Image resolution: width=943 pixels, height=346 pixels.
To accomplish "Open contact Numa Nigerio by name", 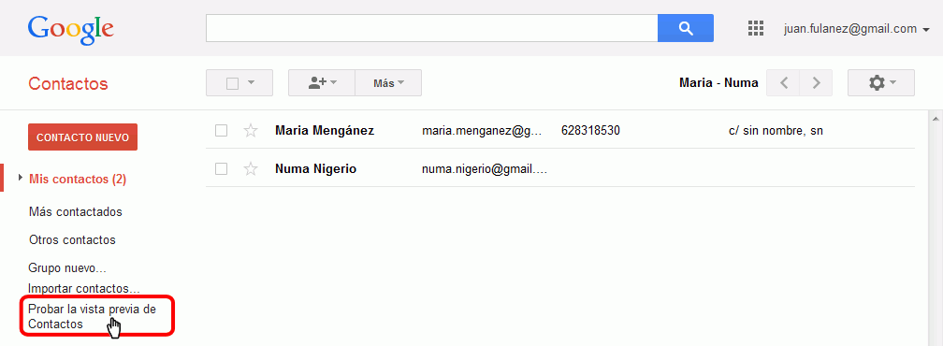I will (316, 169).
